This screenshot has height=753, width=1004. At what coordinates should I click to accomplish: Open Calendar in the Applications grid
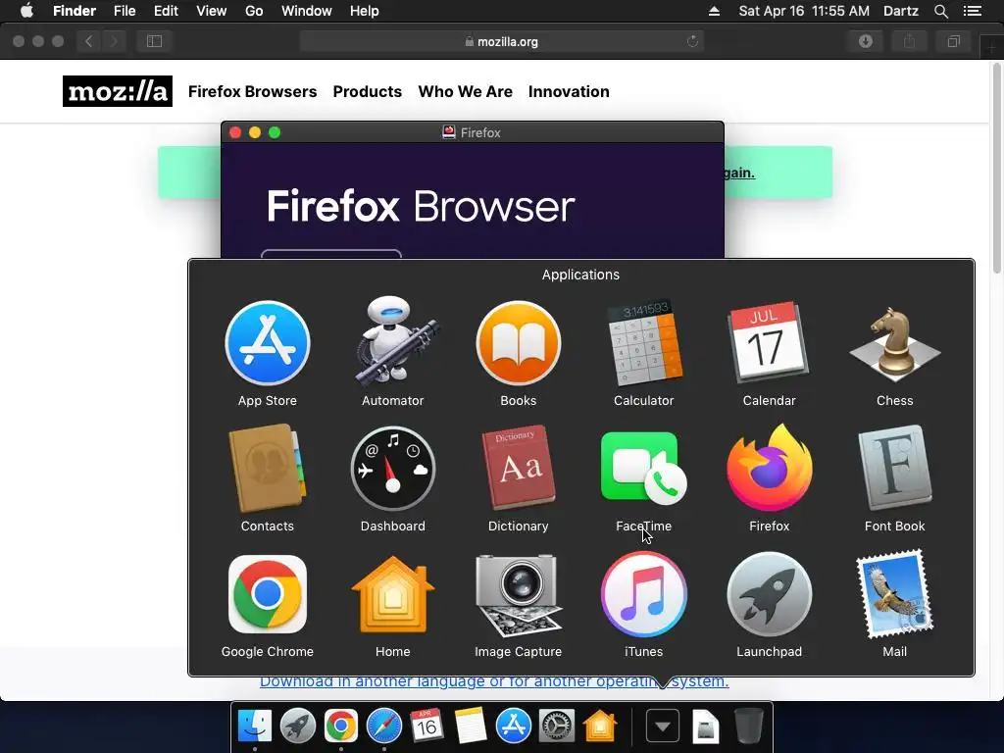pos(769,343)
